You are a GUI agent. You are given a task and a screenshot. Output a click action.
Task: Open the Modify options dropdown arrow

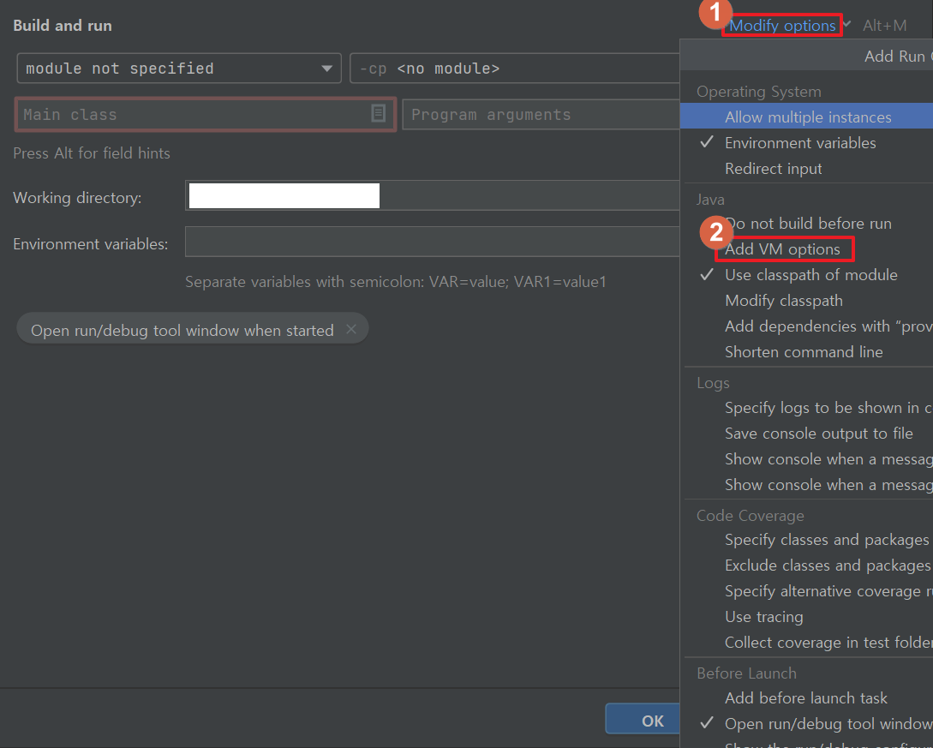point(846,26)
